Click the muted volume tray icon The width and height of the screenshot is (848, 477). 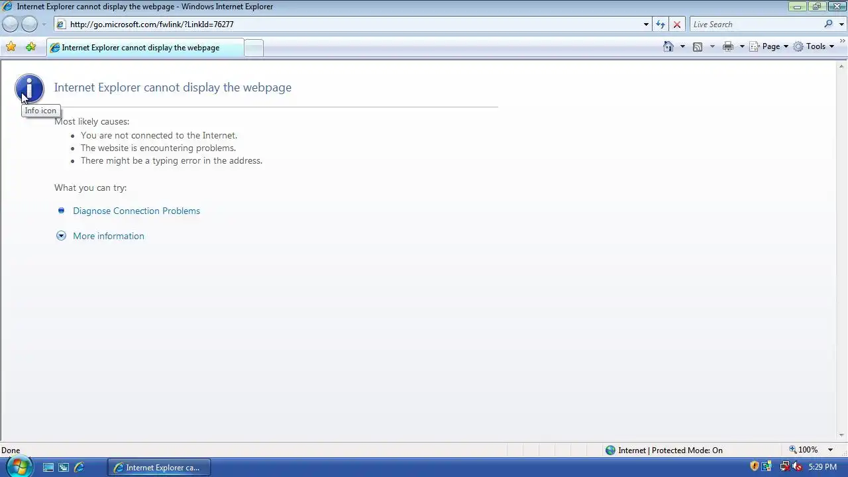coord(797,466)
